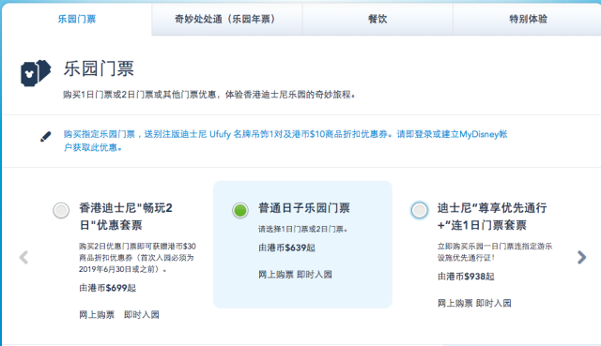The image size is (601, 346).
Task: Switch to the 乐园门票 tab
Action: point(77,19)
